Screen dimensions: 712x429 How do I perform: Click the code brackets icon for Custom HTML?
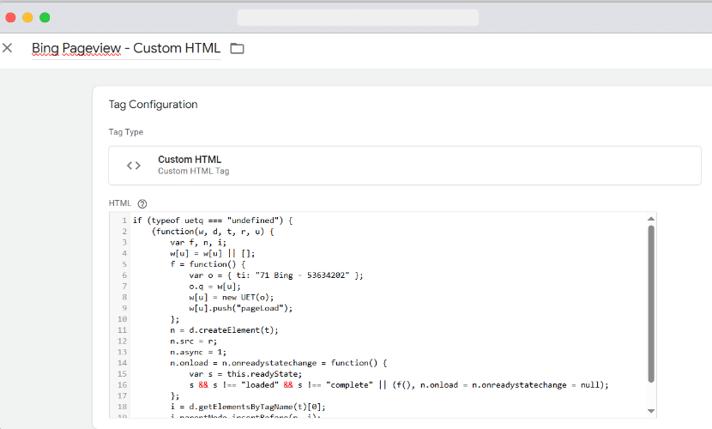tap(134, 166)
